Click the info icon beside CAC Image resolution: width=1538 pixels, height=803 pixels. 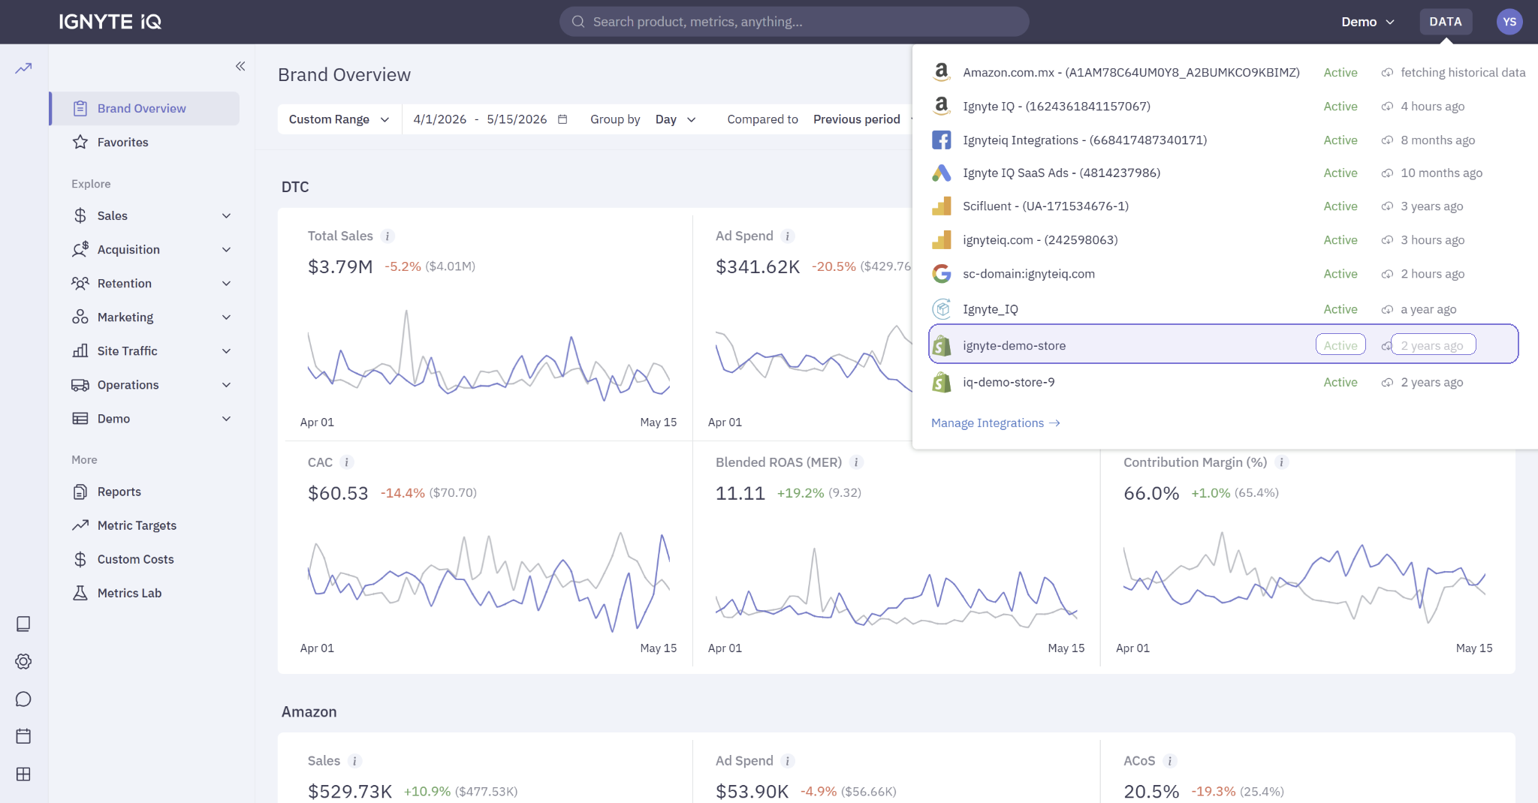347,462
